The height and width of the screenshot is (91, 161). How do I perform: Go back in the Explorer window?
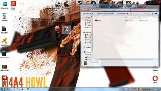83,10
